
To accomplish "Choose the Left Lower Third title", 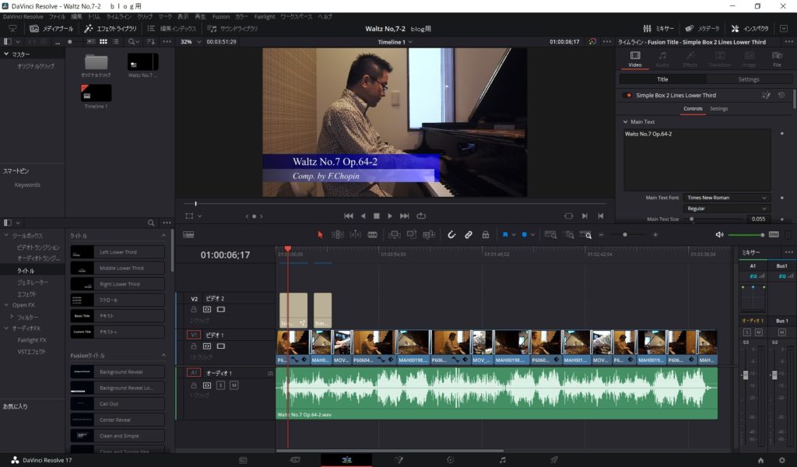I will click(118, 252).
